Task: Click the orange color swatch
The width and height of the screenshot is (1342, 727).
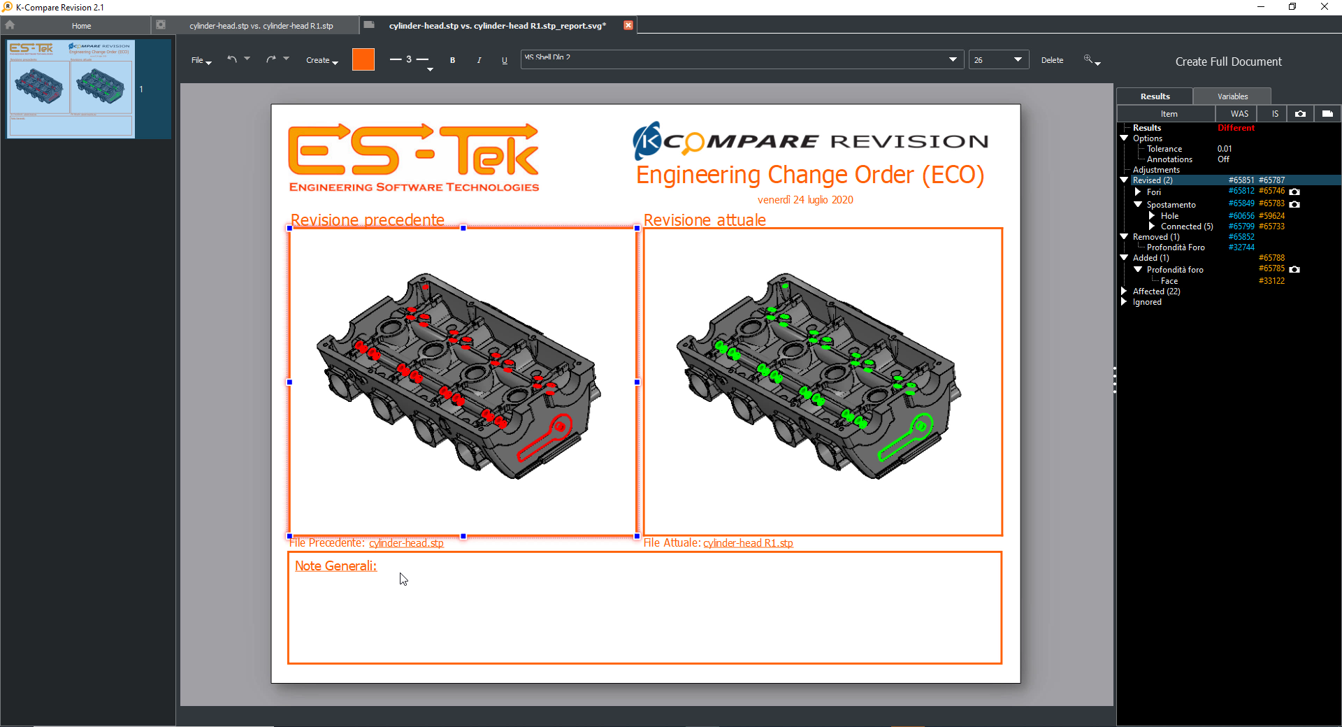Action: point(363,59)
